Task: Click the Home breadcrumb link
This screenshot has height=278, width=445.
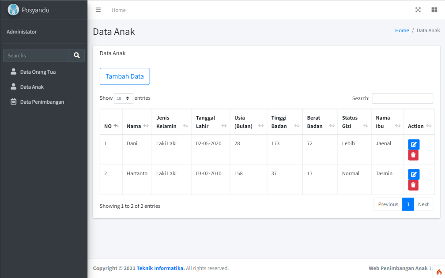Action: [402, 30]
